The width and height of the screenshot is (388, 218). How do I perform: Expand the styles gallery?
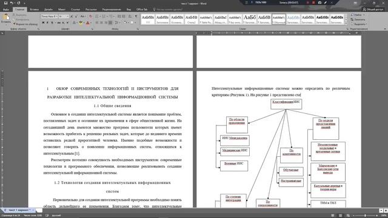pyautogui.click(x=346, y=23)
